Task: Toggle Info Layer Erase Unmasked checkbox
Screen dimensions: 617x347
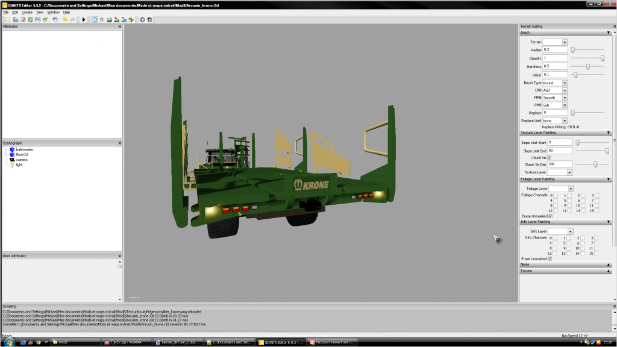Action: pyautogui.click(x=550, y=259)
